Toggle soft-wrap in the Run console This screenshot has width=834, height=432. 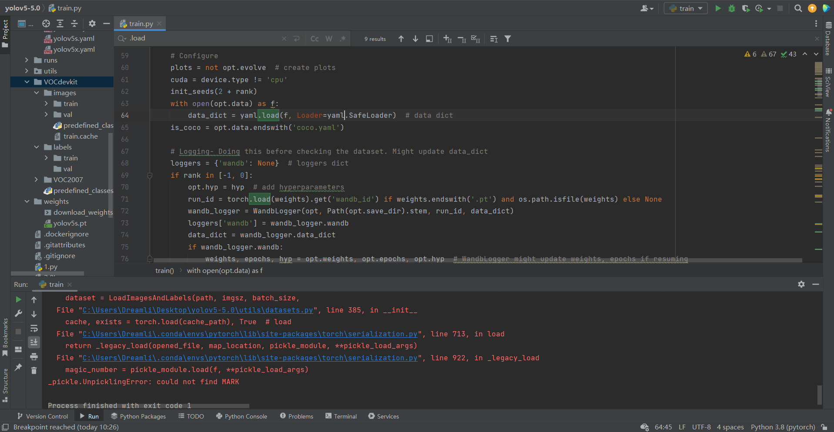[x=34, y=329]
